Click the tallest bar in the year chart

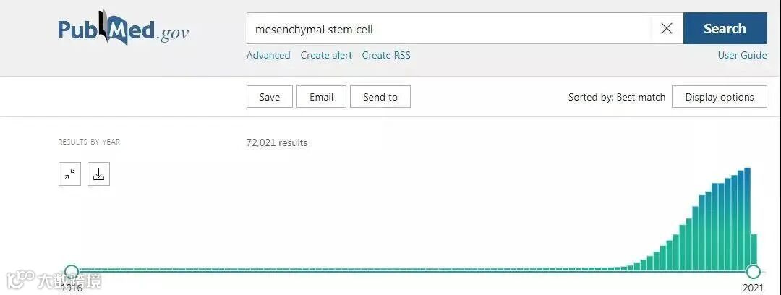(748, 218)
